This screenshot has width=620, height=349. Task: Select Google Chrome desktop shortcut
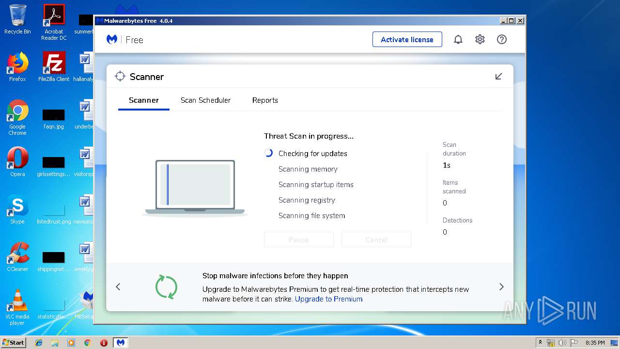pyautogui.click(x=17, y=117)
